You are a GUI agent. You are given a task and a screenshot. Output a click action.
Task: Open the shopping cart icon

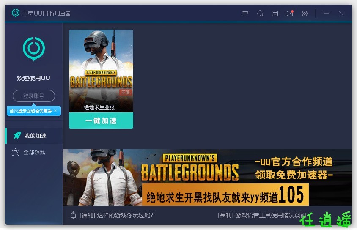[245, 14]
